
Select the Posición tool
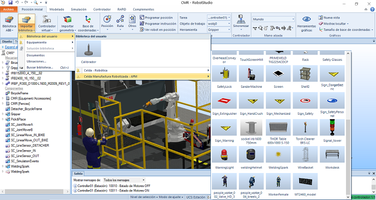[107, 23]
